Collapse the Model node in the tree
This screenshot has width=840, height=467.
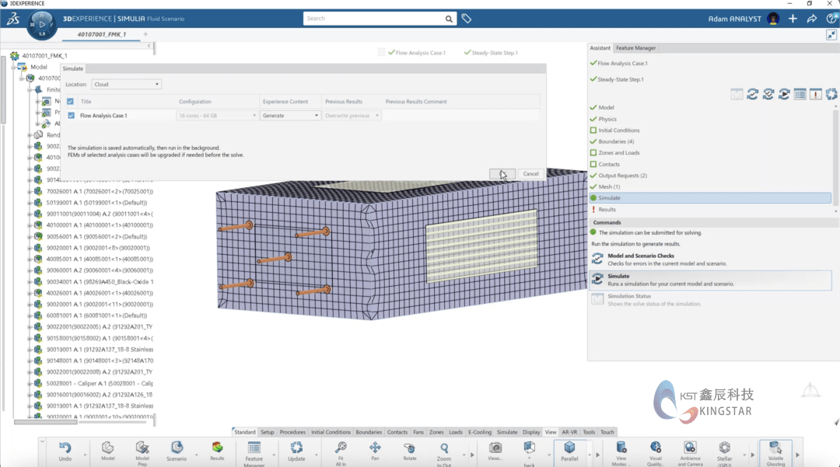tap(13, 67)
